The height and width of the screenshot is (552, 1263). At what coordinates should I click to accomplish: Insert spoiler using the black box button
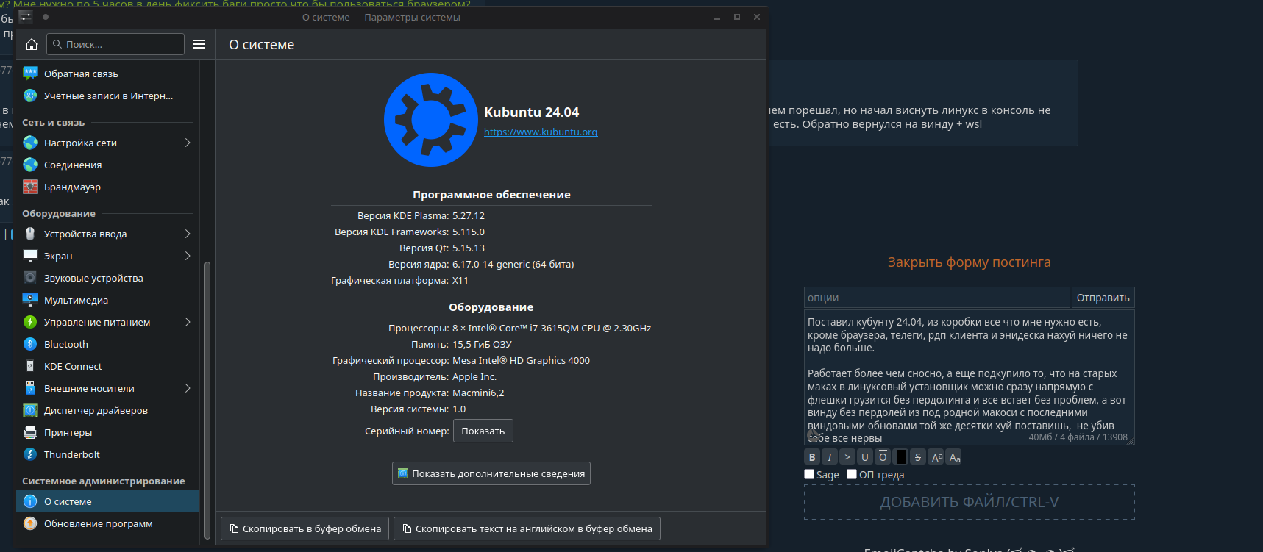900,457
